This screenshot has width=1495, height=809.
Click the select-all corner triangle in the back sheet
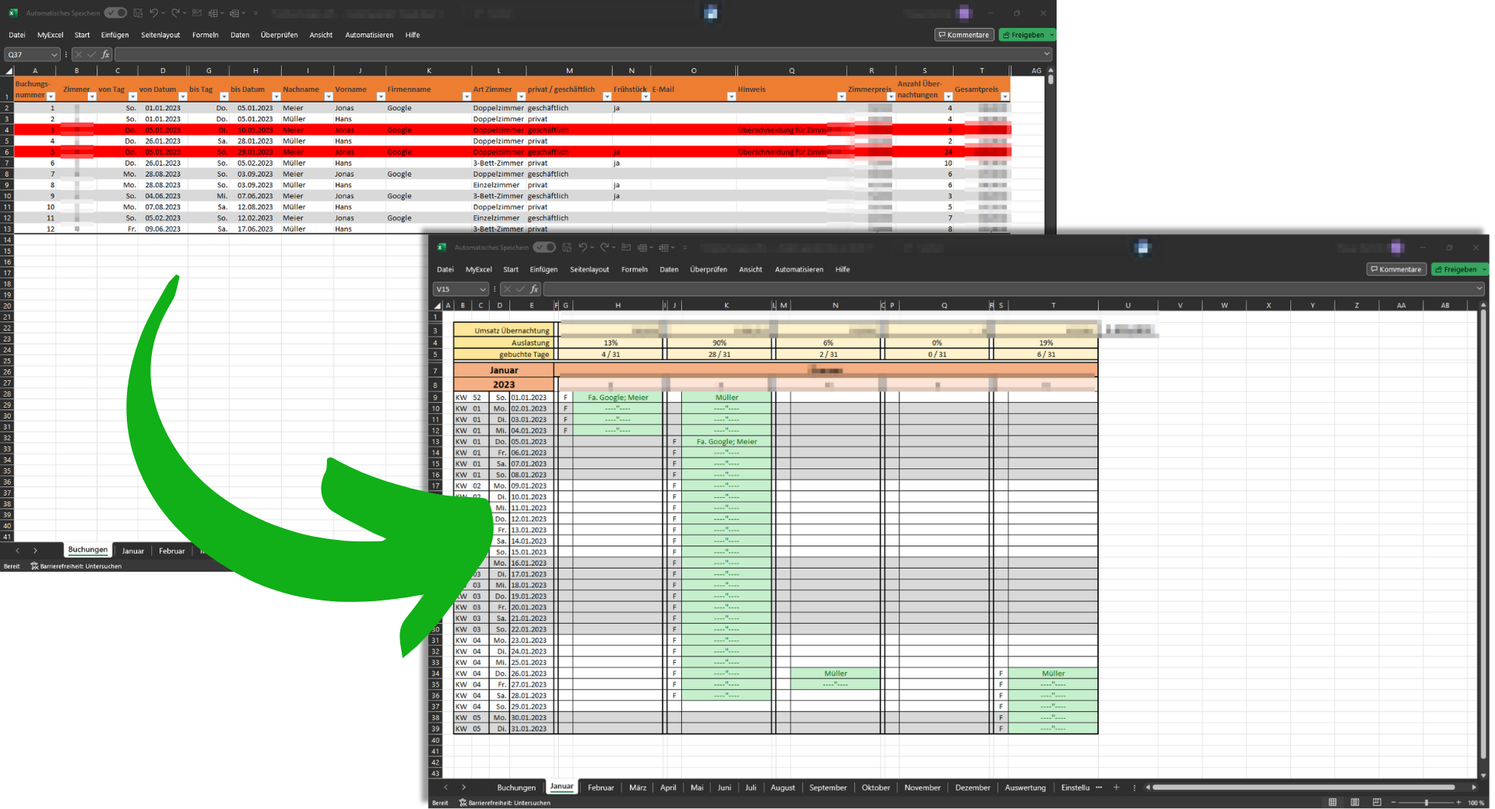9,71
